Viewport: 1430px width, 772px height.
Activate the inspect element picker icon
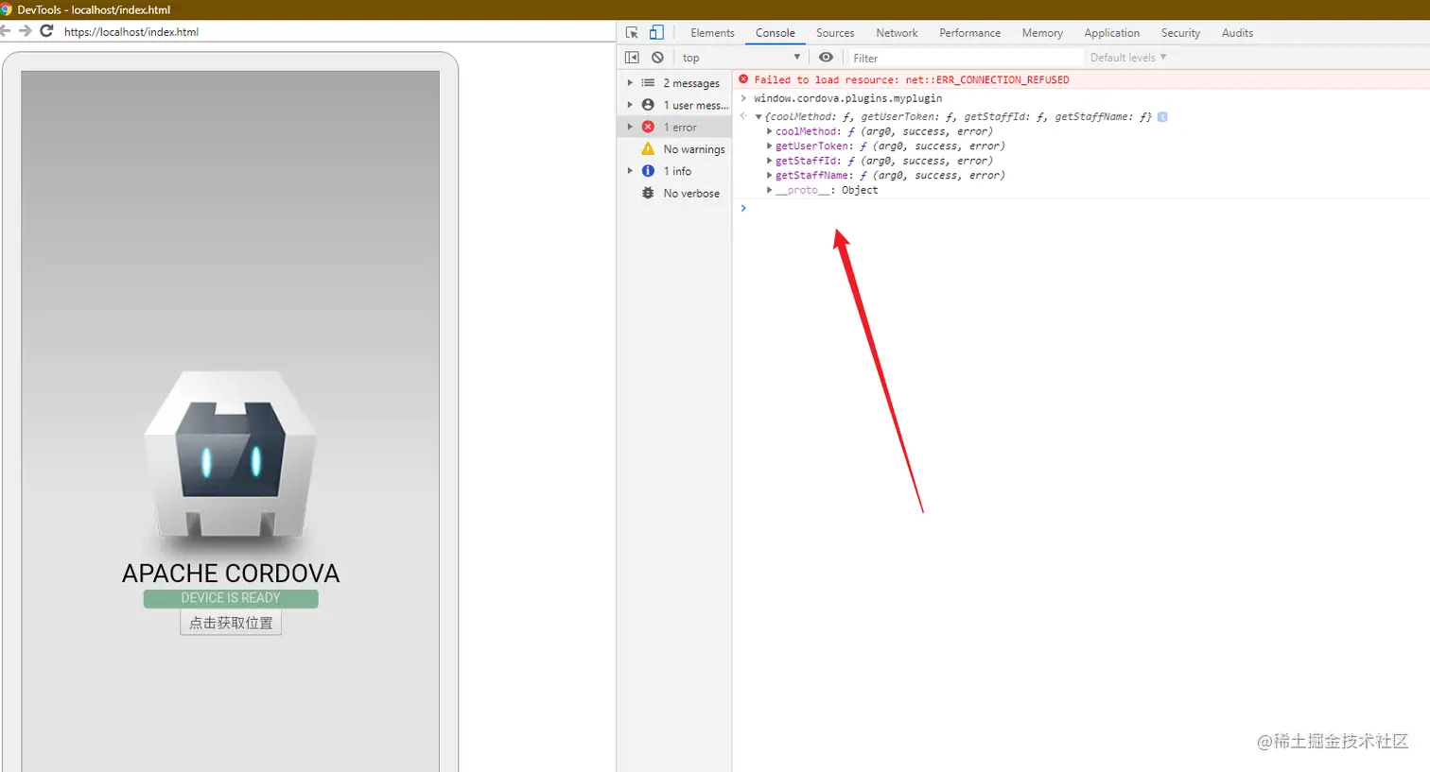click(632, 32)
